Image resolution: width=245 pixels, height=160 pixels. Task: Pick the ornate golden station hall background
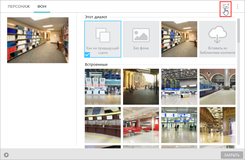218,125
